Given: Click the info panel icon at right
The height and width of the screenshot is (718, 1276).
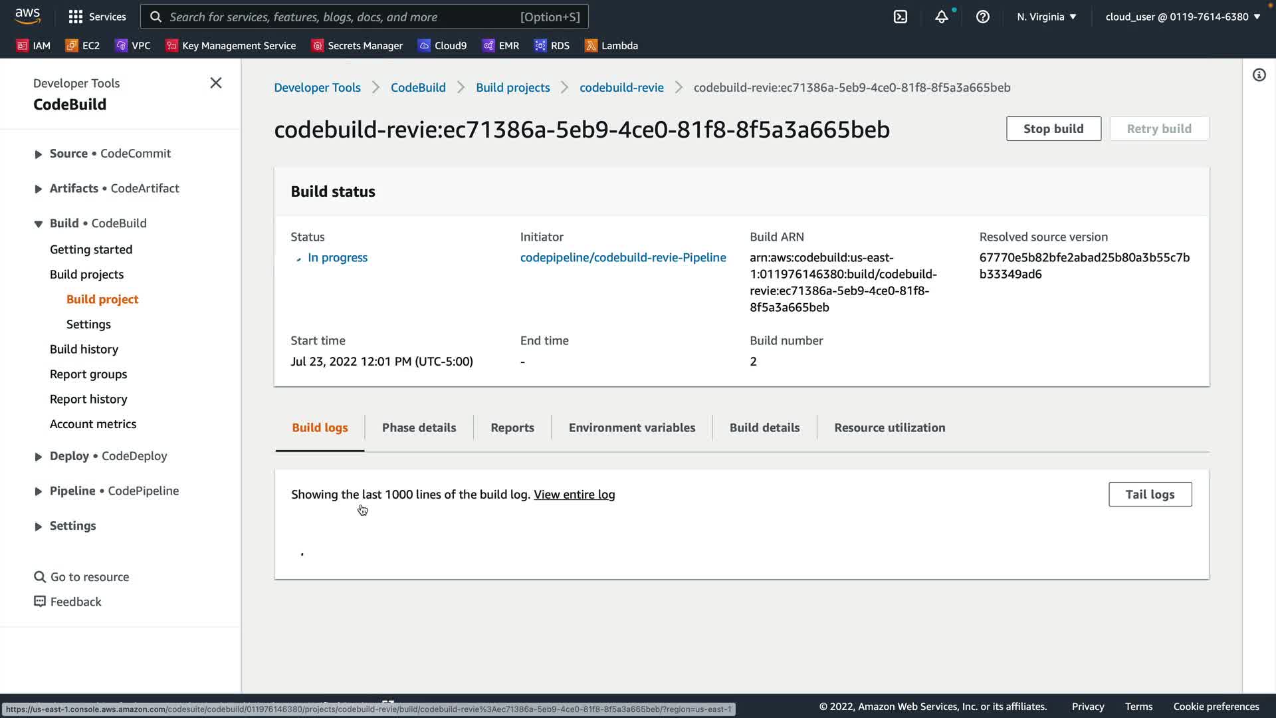Looking at the screenshot, I should tap(1259, 74).
